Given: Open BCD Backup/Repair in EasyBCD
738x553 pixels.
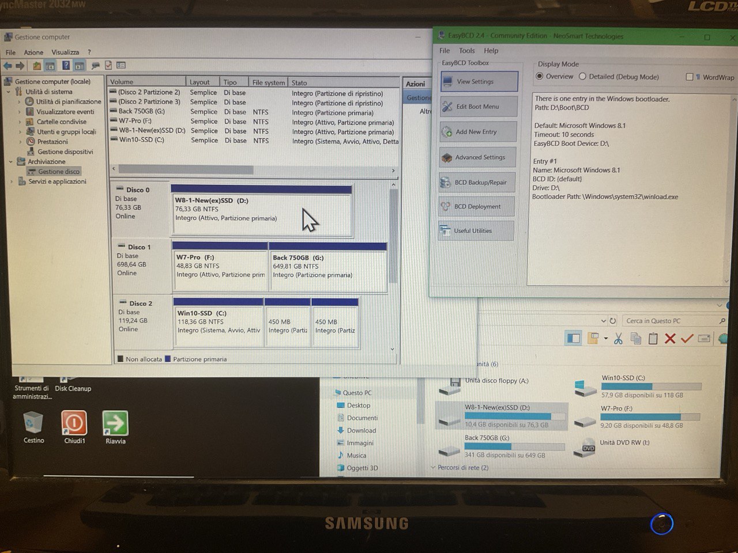Looking at the screenshot, I should pyautogui.click(x=476, y=183).
